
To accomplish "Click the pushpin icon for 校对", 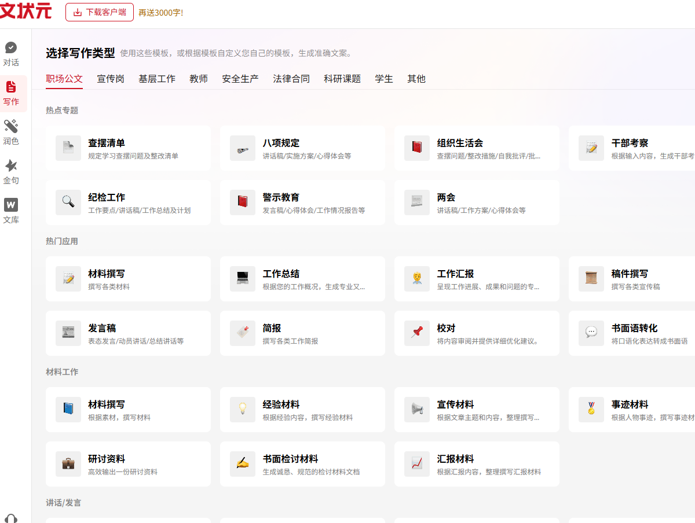I will (x=416, y=333).
